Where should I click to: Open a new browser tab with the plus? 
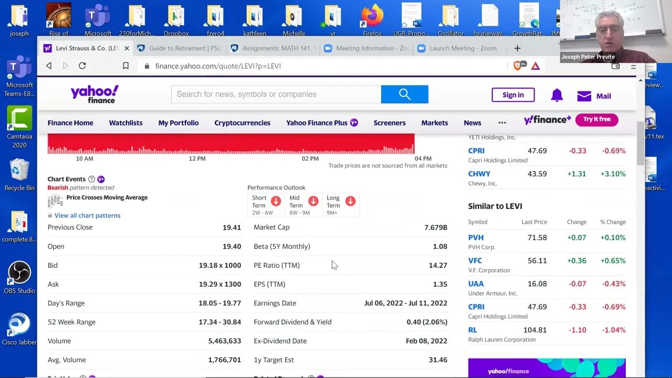click(x=517, y=48)
